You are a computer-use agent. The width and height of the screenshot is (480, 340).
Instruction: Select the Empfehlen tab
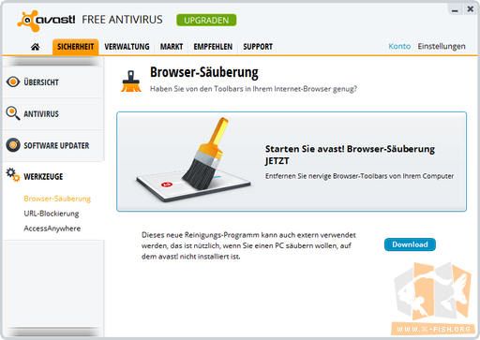[213, 47]
